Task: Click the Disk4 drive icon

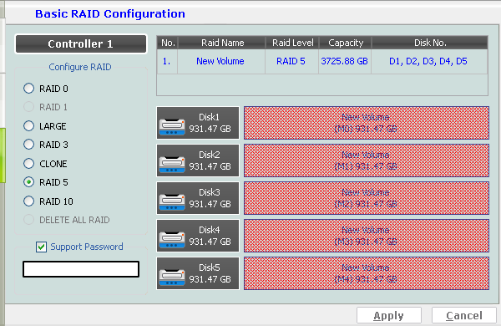Action: (172, 240)
